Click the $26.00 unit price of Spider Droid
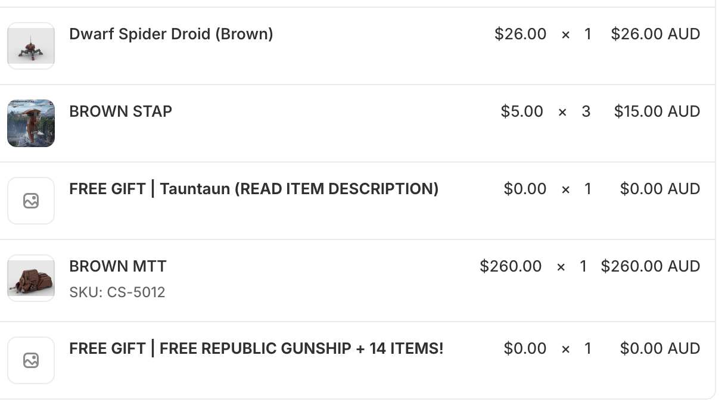 point(520,34)
